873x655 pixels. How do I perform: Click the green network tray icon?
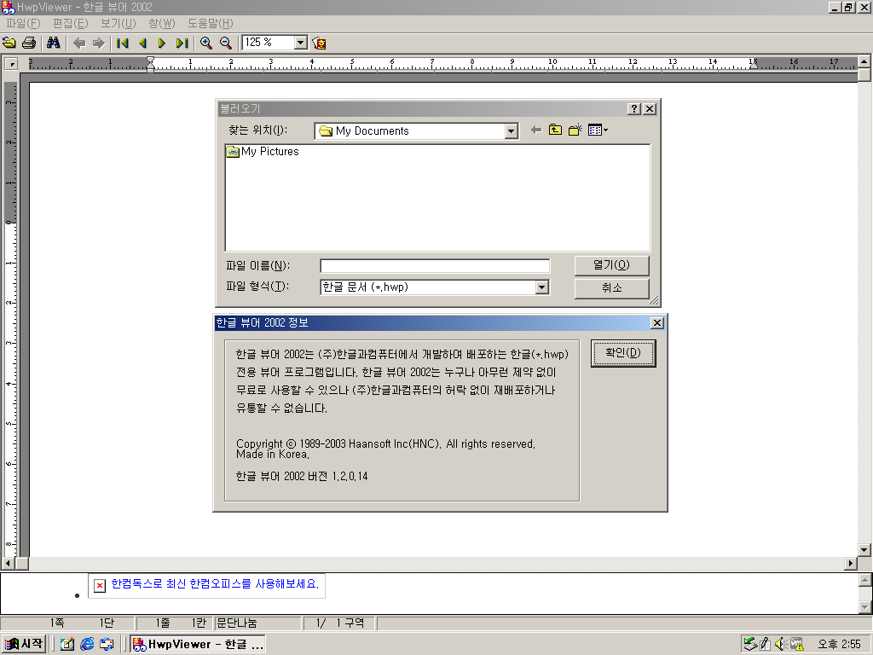tap(750, 644)
